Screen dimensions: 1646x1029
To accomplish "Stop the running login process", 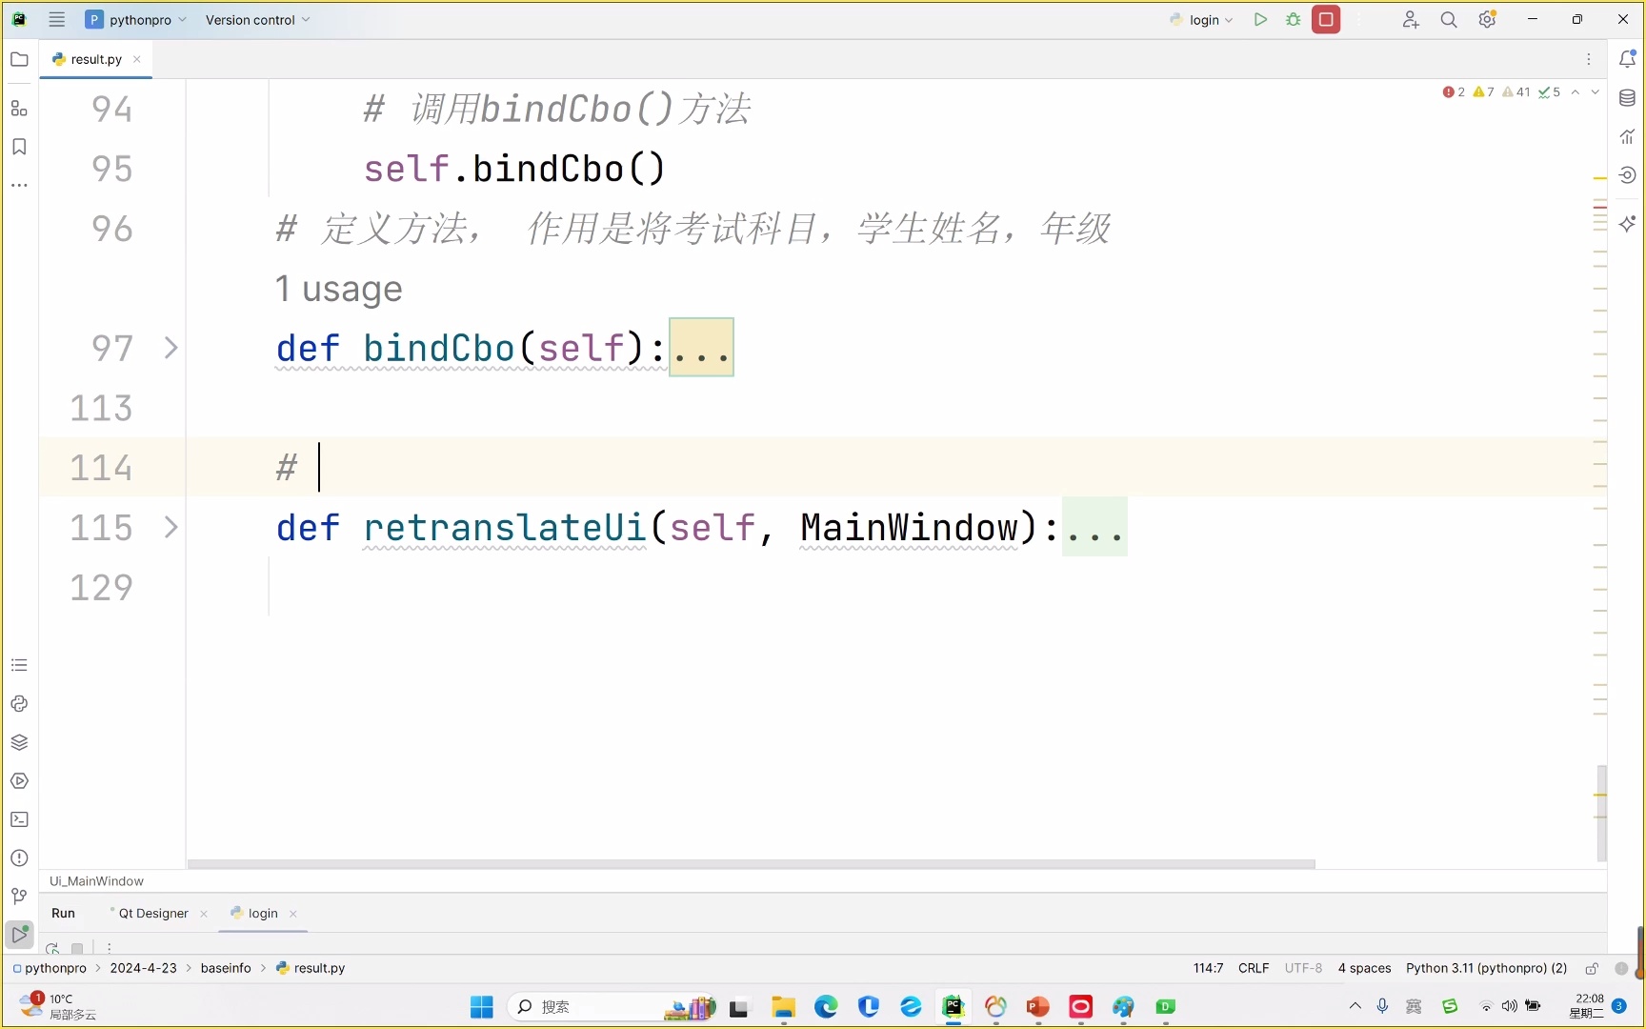I will pos(1324,19).
